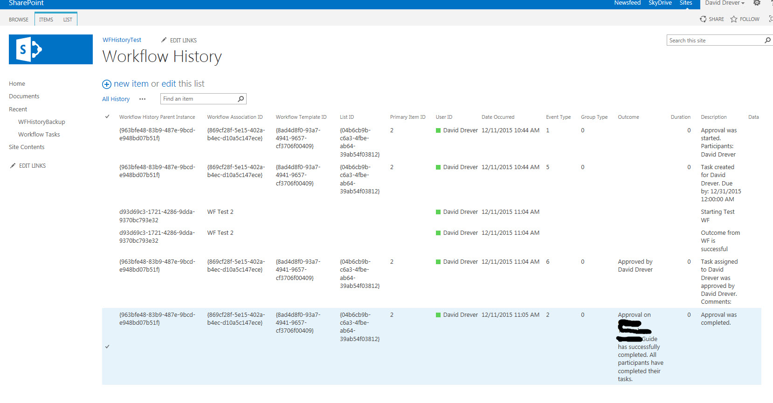Click the search magnifier icon in site search
773x403 pixels.
pos(767,41)
